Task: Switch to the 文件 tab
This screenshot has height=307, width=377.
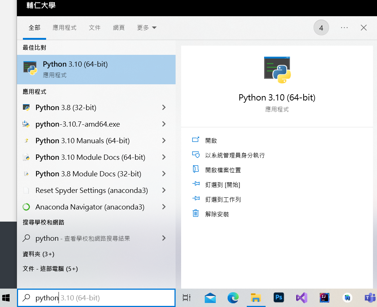Action: pos(95,28)
